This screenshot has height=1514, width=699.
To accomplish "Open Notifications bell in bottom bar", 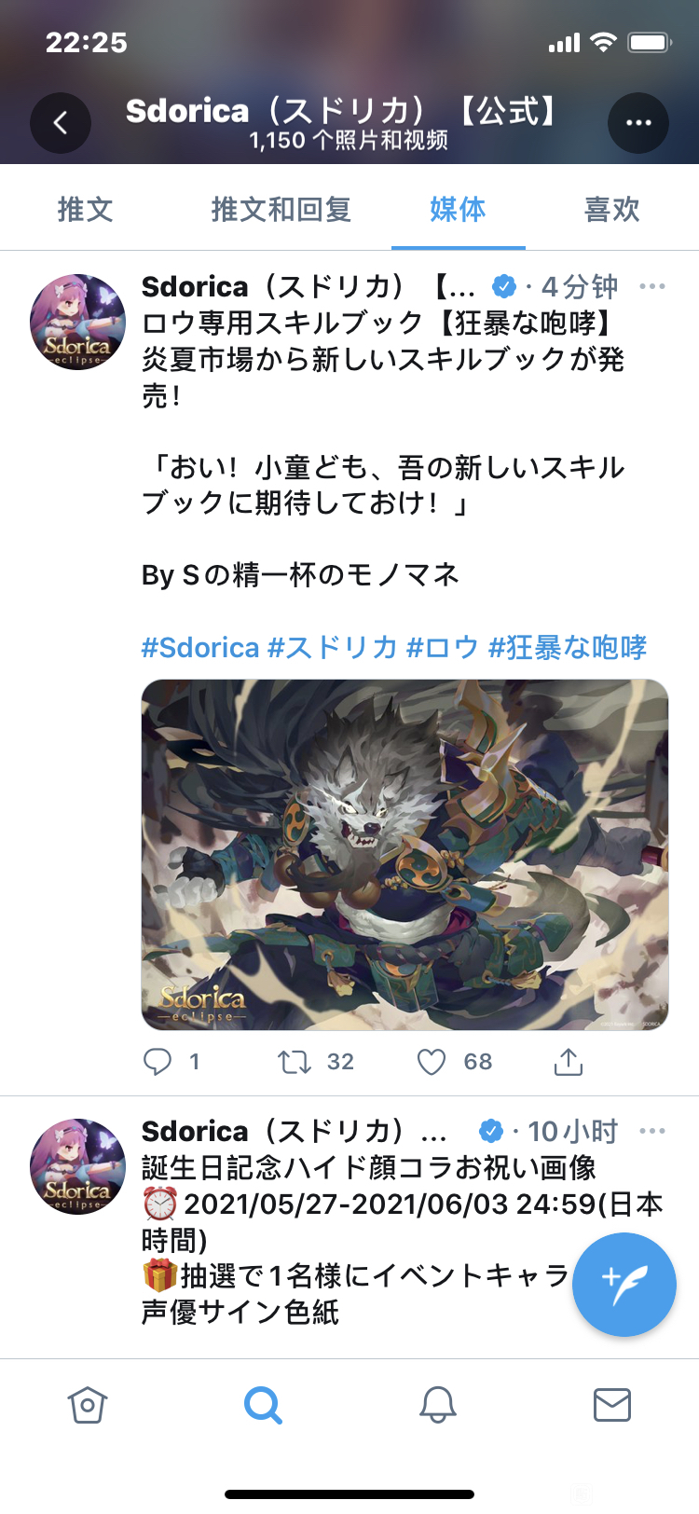I will [x=437, y=1405].
